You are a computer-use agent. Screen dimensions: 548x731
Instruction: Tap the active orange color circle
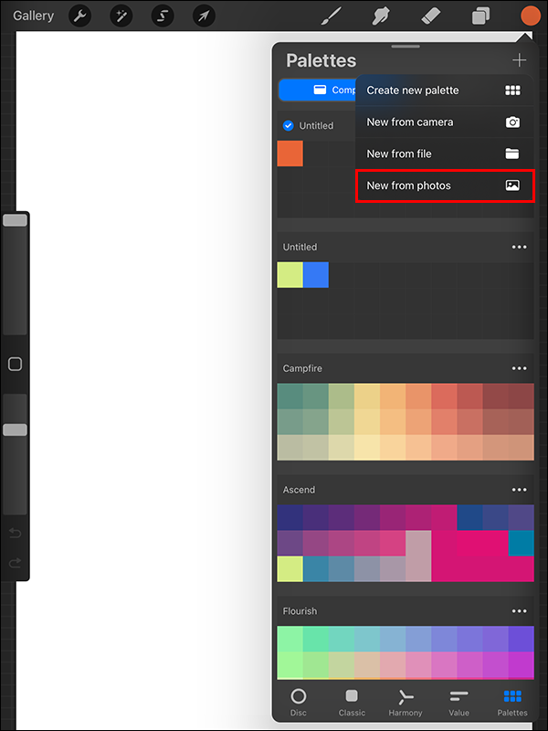pos(531,16)
